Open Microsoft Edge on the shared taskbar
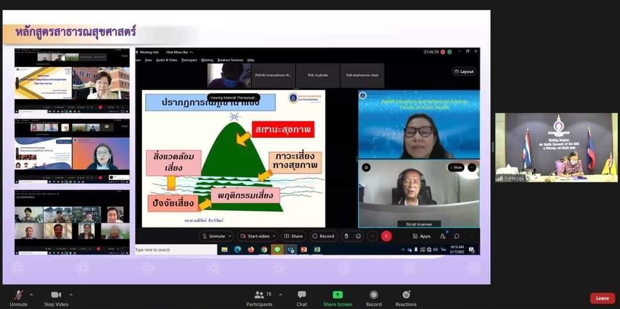 (x=238, y=250)
